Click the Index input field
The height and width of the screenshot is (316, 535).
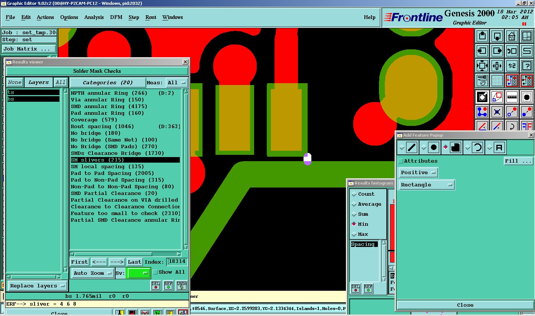click(x=177, y=262)
